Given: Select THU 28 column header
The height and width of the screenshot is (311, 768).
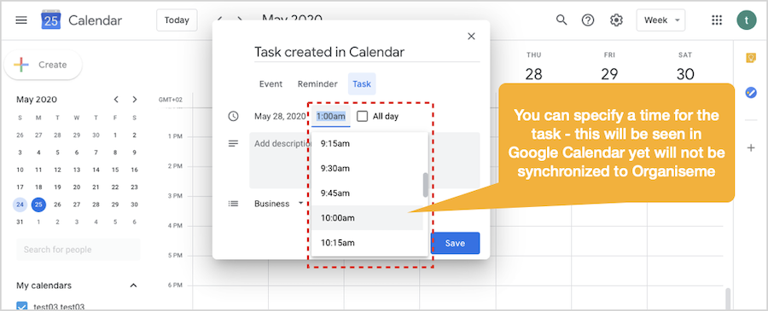Looking at the screenshot, I should 533,67.
